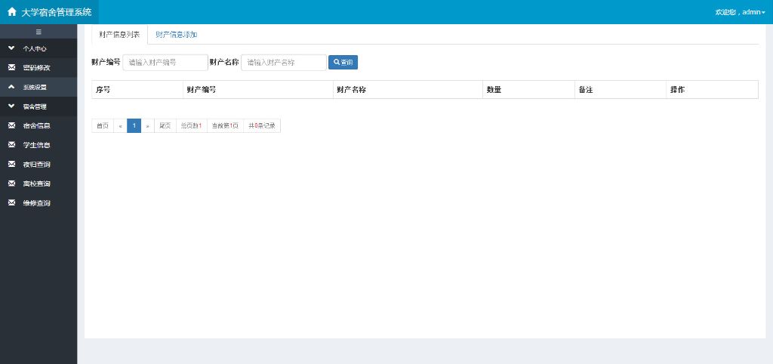Click the next page » button
Image resolution: width=773 pixels, height=364 pixels.
148,126
